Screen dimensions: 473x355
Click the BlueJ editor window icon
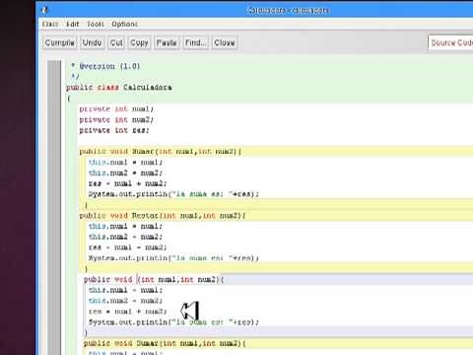tap(44, 10)
